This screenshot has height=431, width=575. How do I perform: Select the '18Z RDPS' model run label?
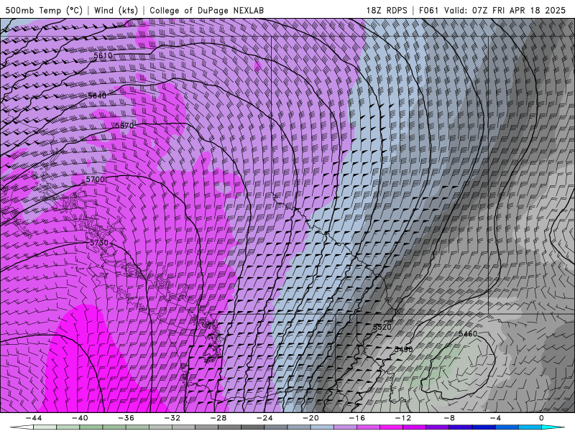[x=387, y=10]
